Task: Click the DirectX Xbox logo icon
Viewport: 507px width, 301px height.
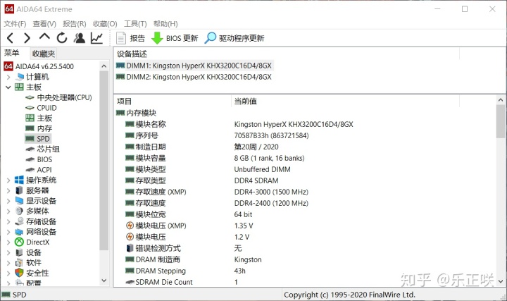Action: pyautogui.click(x=19, y=242)
